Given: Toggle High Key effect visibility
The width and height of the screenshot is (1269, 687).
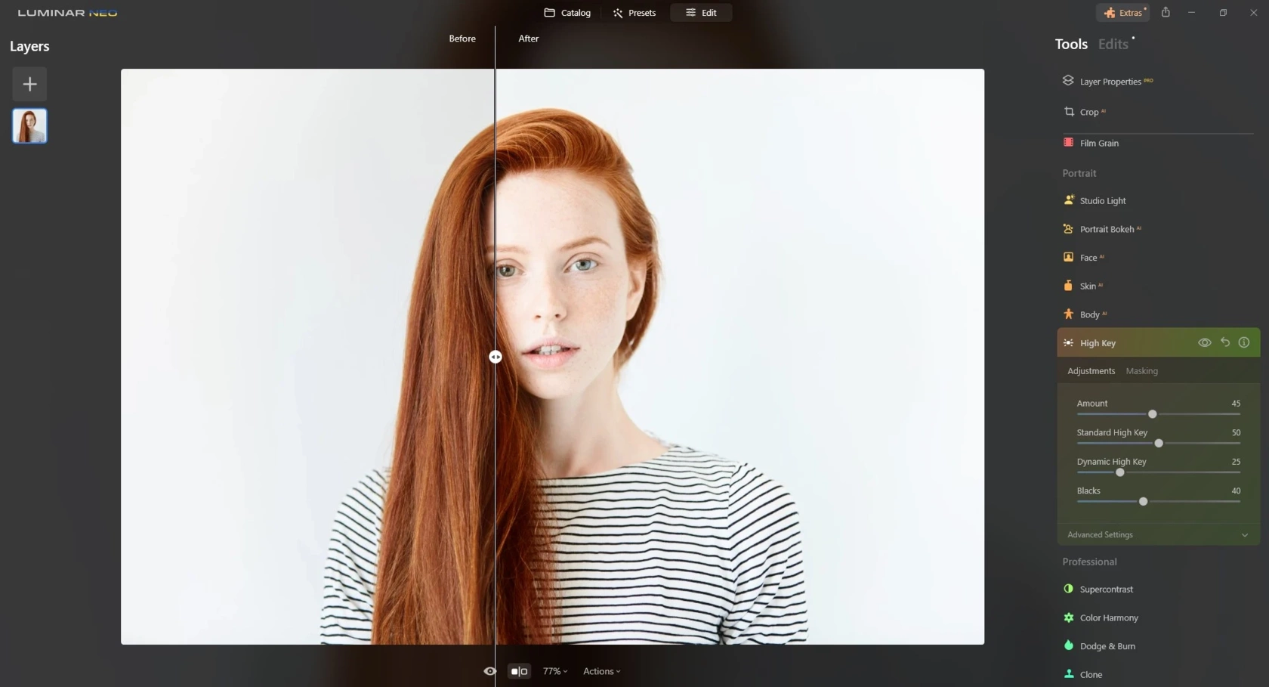Looking at the screenshot, I should tap(1204, 342).
